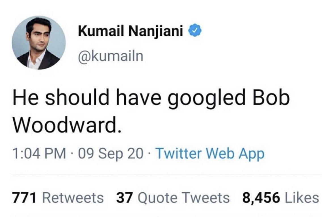Open Kumail Nanjiani's profile picture

pyautogui.click(x=39, y=42)
